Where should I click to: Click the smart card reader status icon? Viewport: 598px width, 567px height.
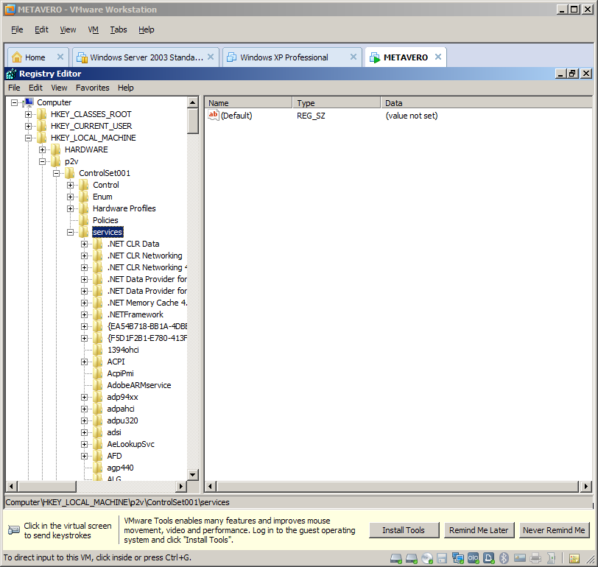click(519, 558)
